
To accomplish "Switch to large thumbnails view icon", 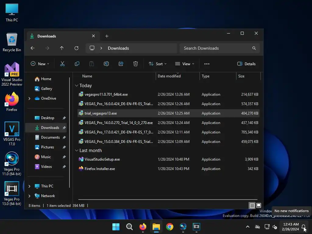I will tap(259, 205).
